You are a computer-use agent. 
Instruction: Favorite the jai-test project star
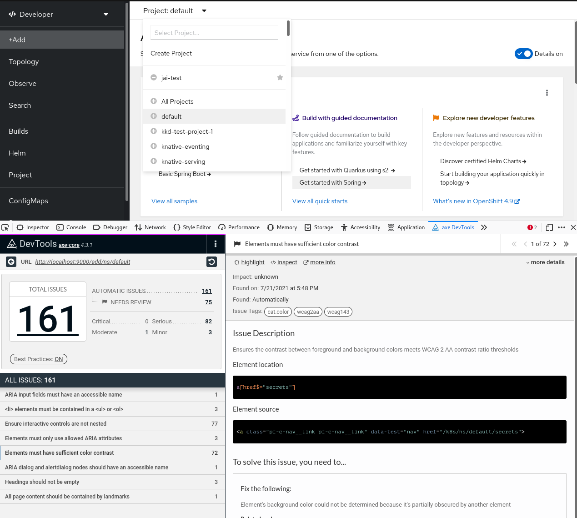click(x=280, y=78)
